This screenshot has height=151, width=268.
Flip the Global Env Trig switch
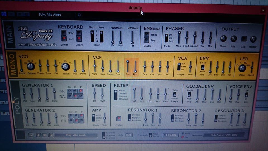point(189,95)
